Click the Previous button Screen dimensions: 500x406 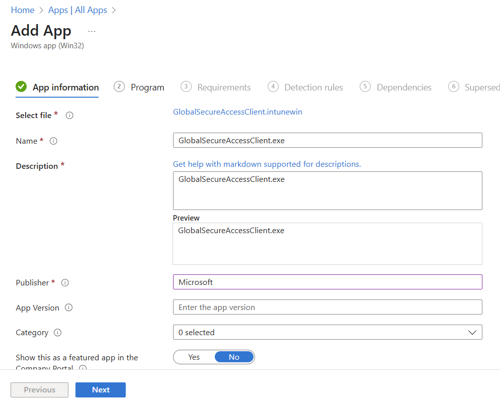(40, 390)
